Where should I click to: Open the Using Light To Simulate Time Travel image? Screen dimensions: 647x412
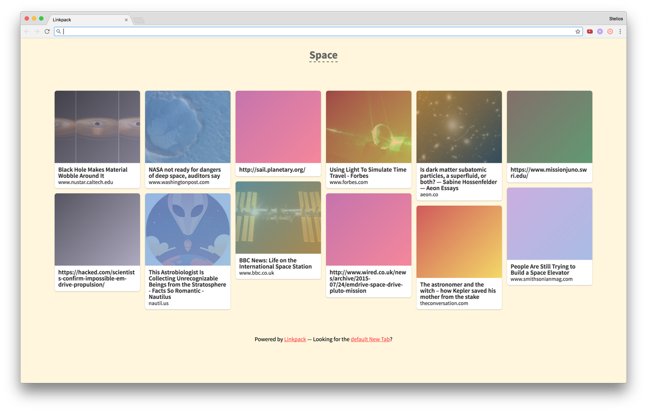(x=369, y=127)
